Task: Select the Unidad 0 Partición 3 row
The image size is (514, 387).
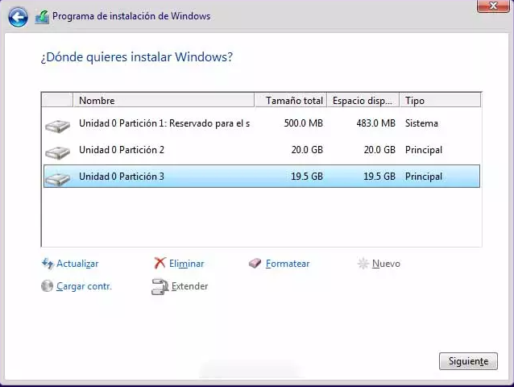Action: click(x=262, y=177)
